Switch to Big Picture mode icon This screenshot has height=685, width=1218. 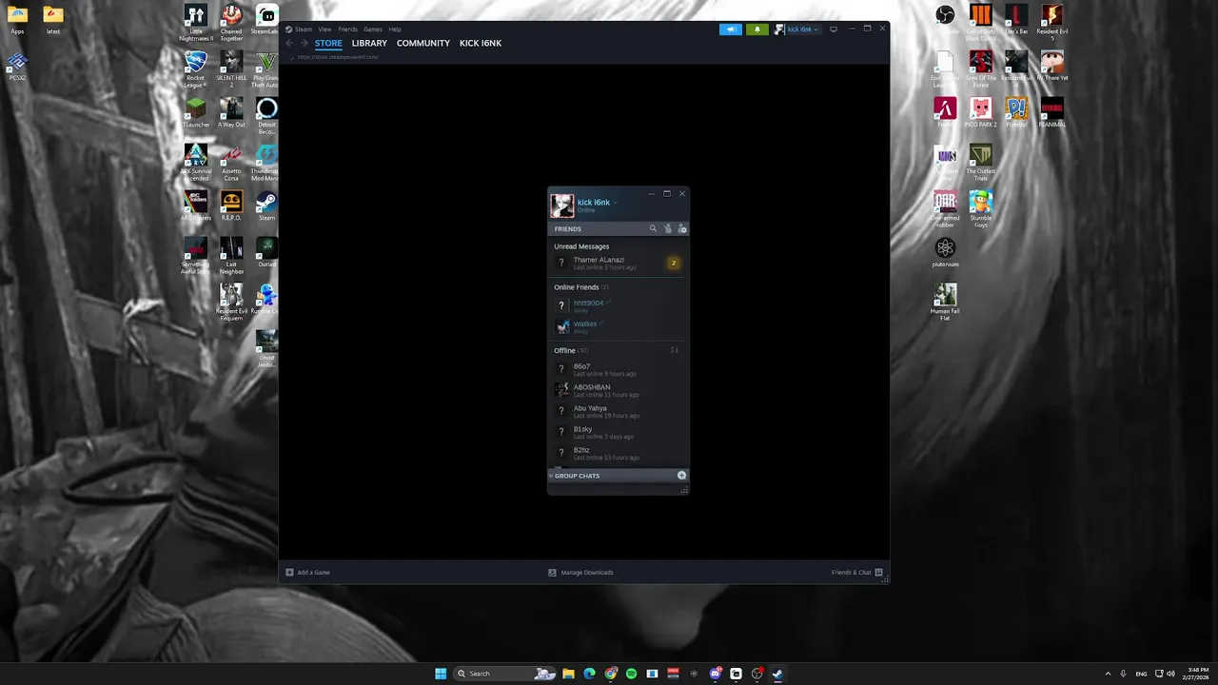[x=834, y=29]
